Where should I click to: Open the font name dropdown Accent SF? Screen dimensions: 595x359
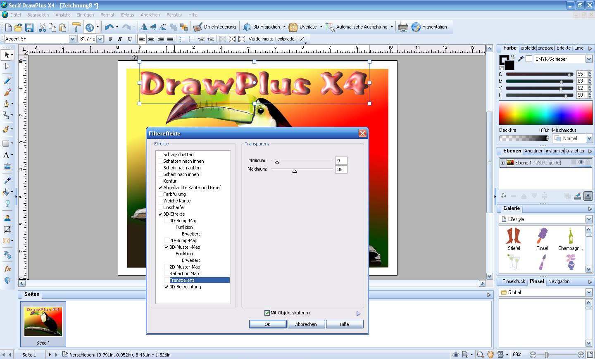[72, 39]
